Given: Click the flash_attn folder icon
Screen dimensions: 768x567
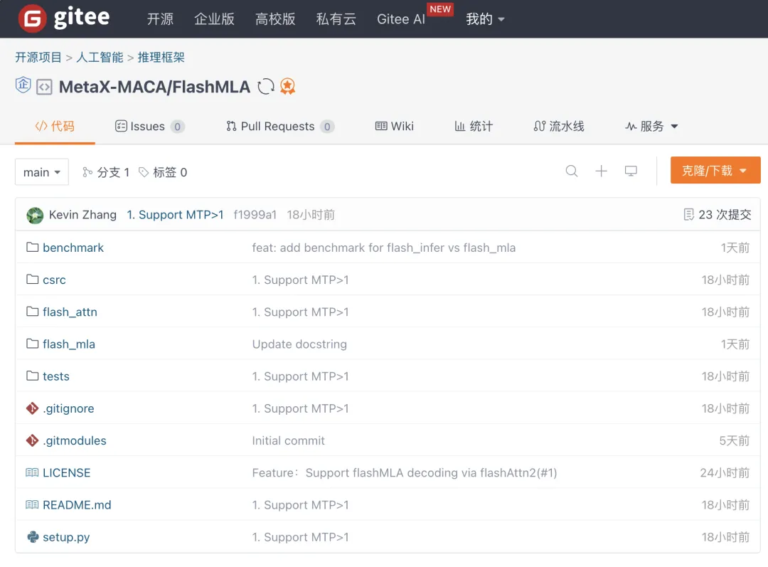Looking at the screenshot, I should tap(32, 311).
